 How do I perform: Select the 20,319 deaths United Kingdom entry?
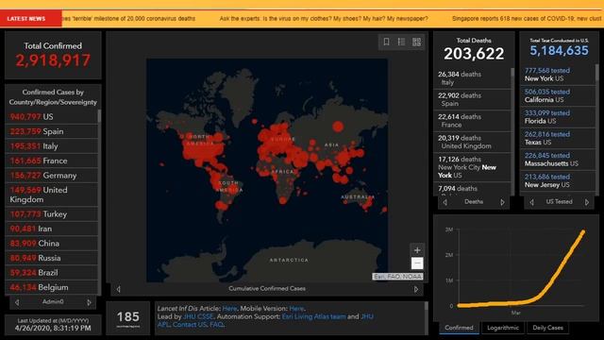click(x=473, y=142)
